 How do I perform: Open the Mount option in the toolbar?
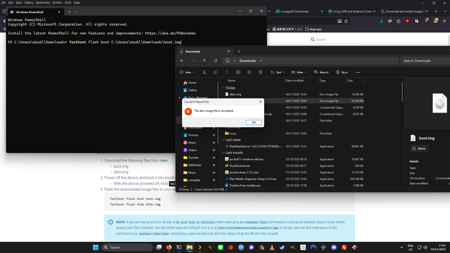[x=321, y=72]
